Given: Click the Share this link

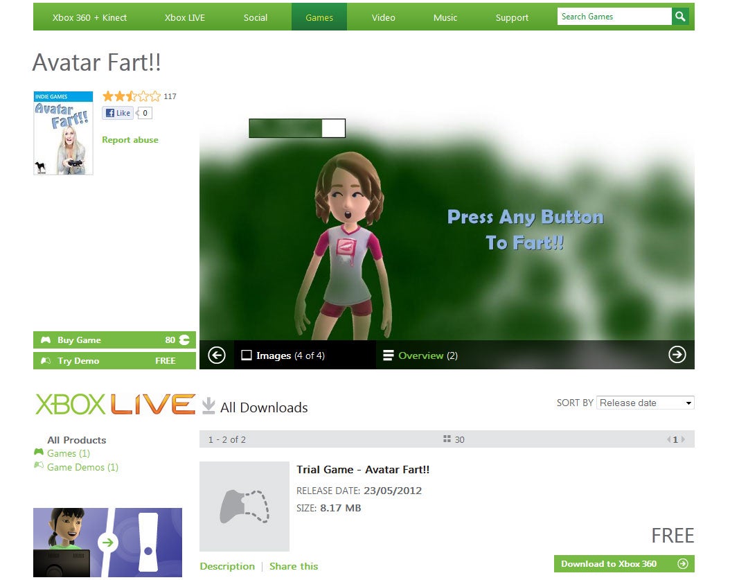Looking at the screenshot, I should [x=294, y=566].
